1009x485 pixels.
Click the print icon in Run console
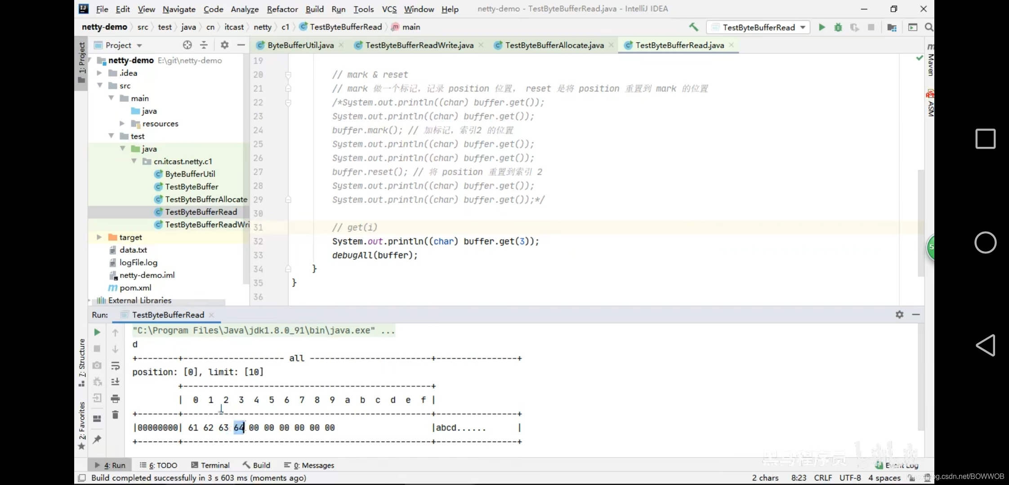coord(115,398)
